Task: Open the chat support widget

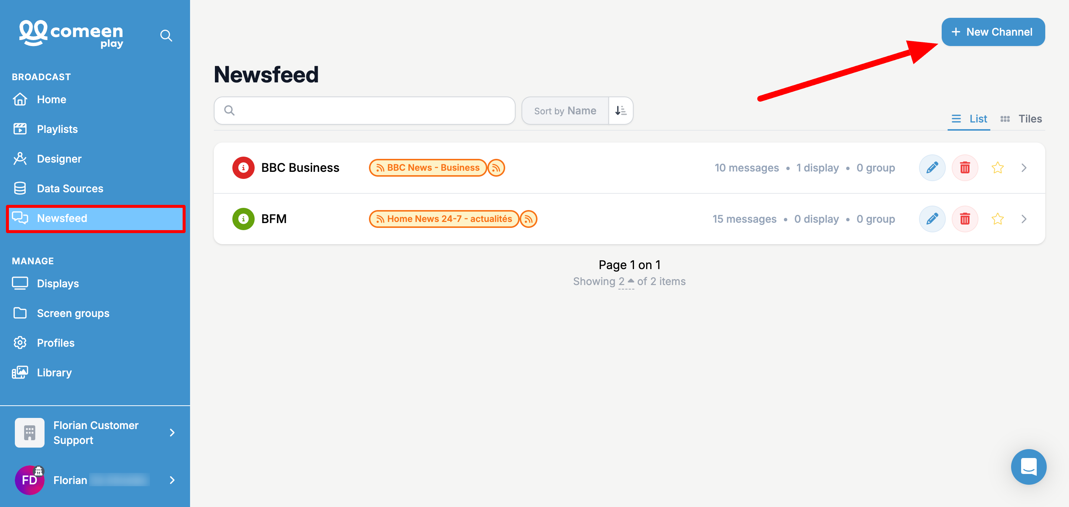Action: point(1028,467)
